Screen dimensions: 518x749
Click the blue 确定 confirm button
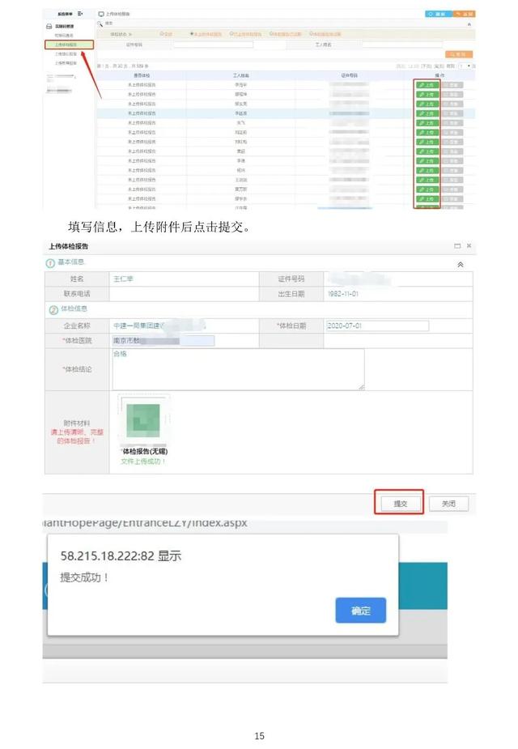[360, 611]
